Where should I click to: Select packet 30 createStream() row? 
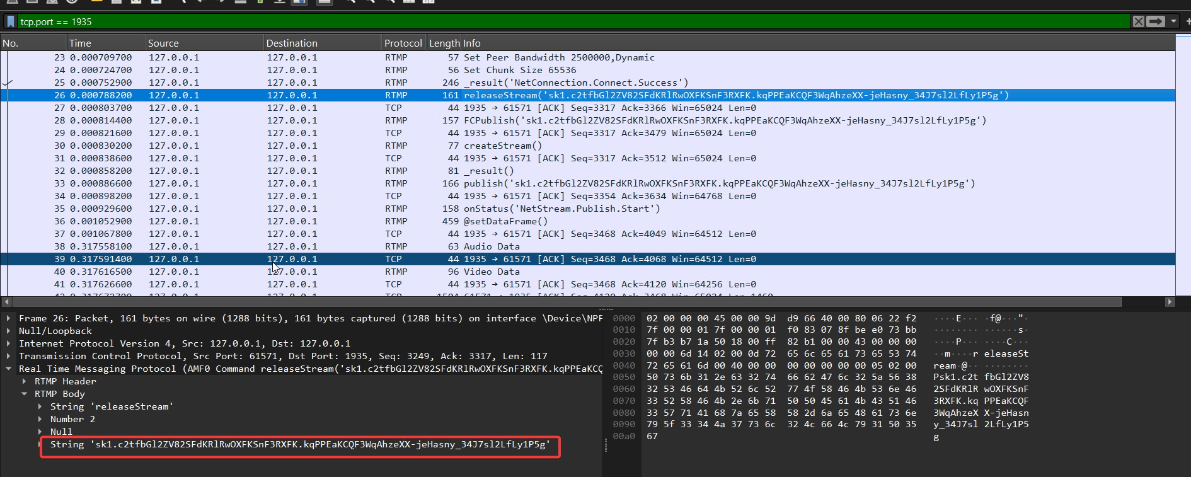coord(587,146)
